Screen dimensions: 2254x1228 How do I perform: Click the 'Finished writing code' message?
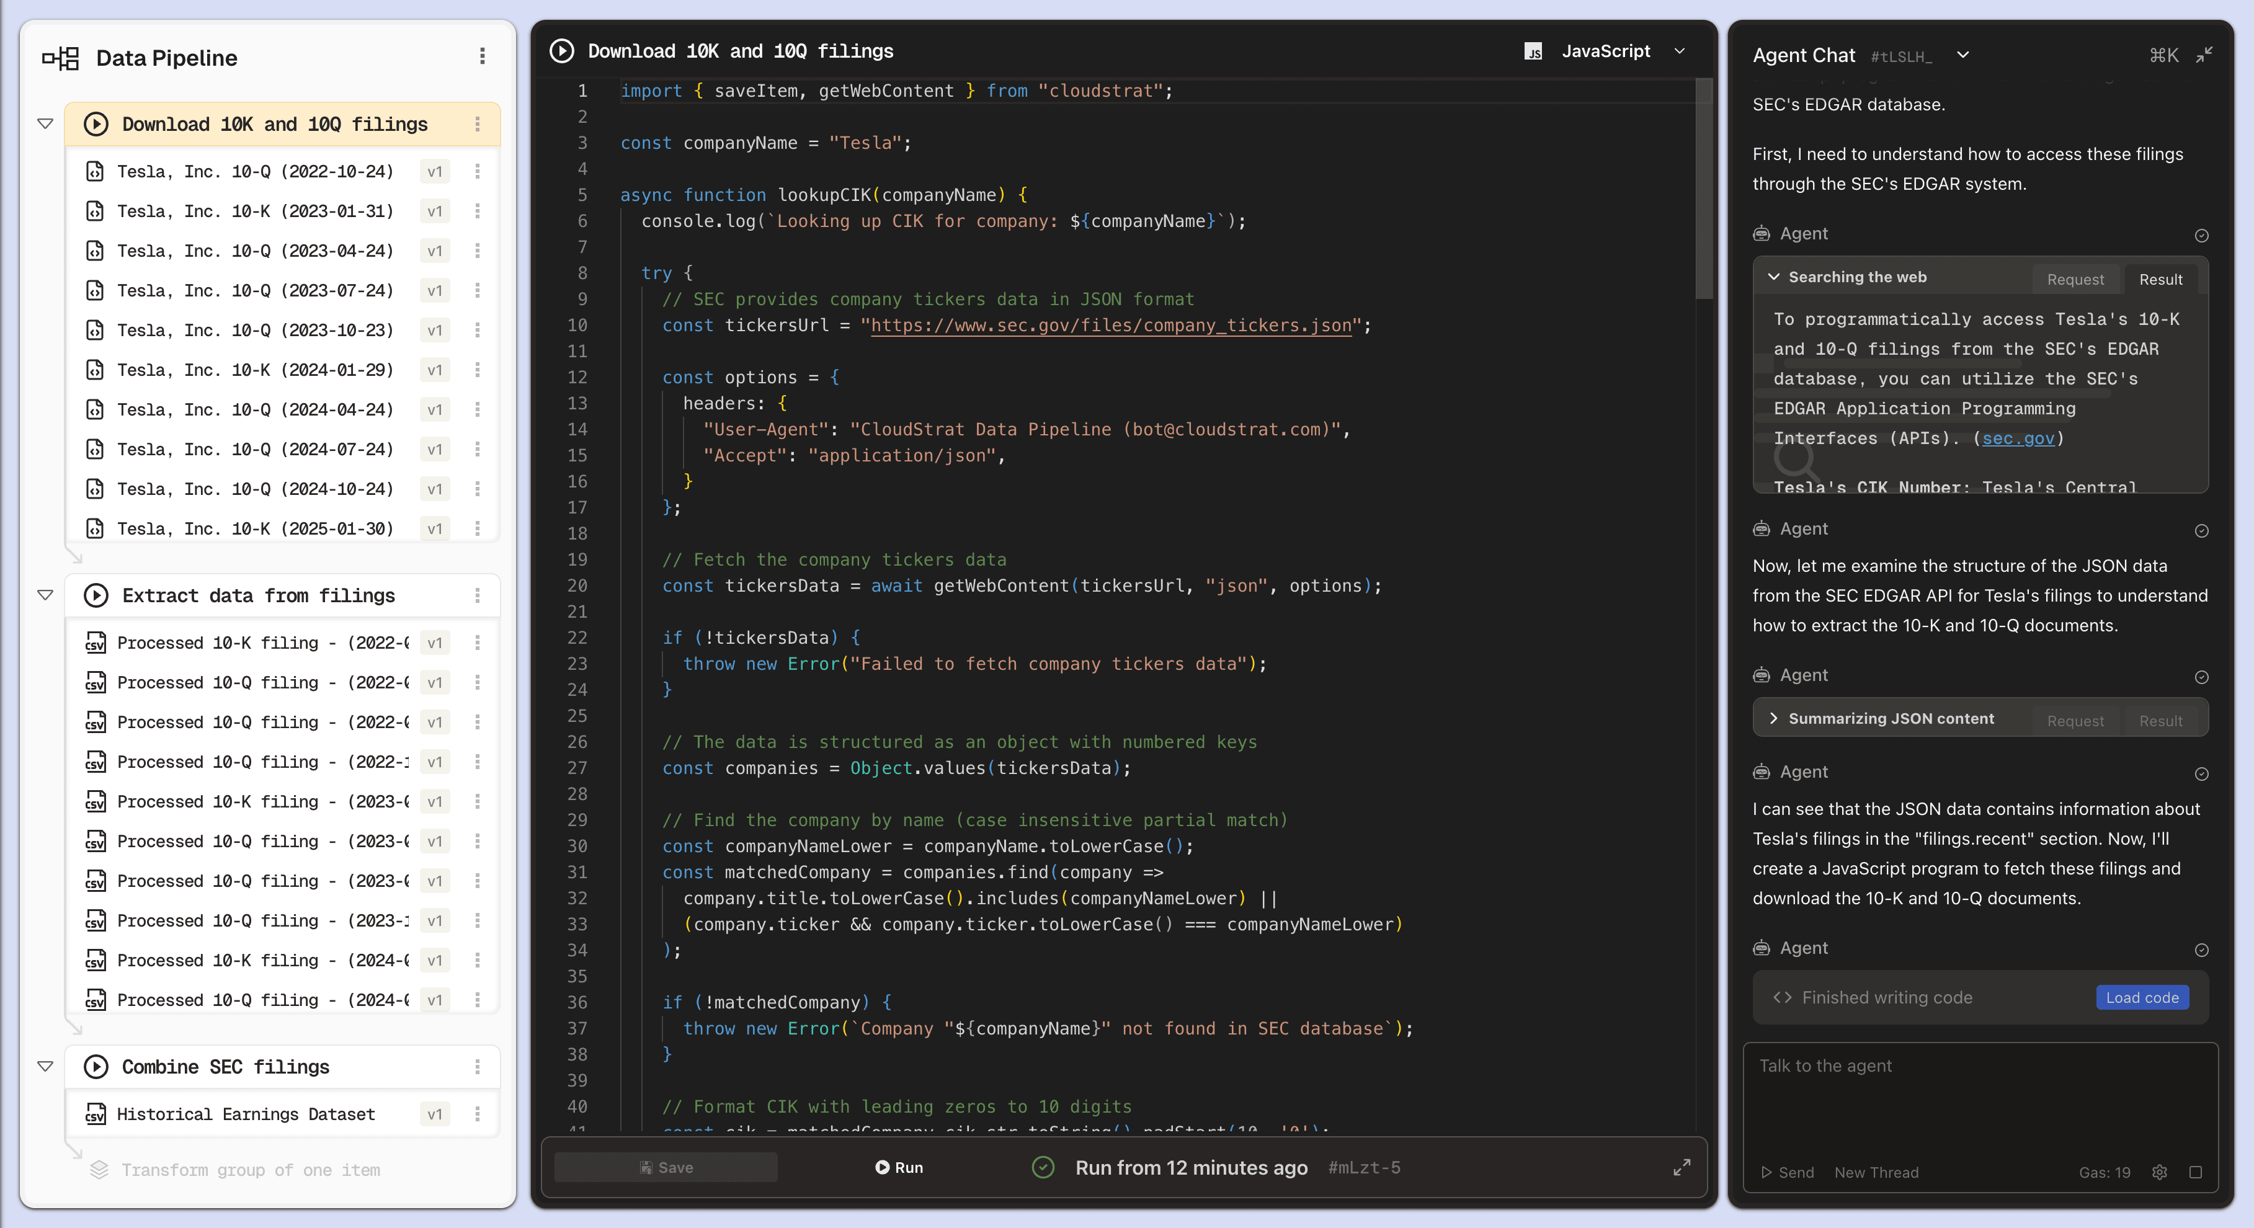pos(1887,998)
